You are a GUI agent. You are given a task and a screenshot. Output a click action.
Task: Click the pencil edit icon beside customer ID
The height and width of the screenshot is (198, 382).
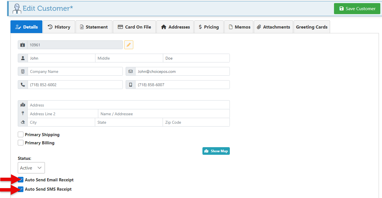click(x=128, y=45)
